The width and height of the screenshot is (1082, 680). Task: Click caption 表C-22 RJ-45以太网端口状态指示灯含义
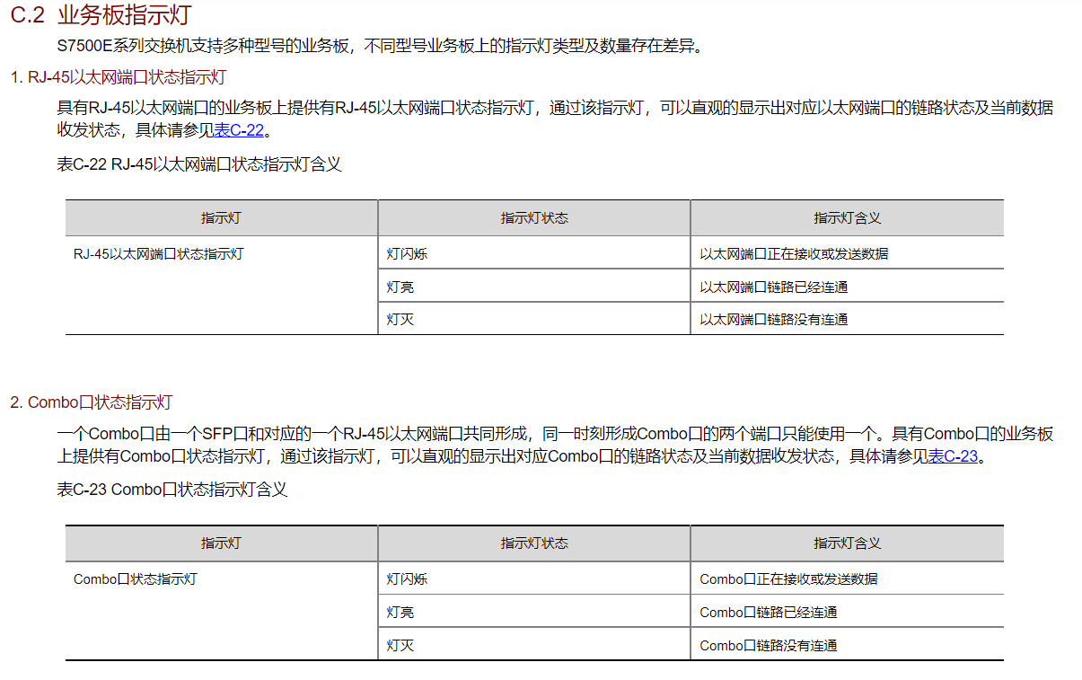click(199, 164)
